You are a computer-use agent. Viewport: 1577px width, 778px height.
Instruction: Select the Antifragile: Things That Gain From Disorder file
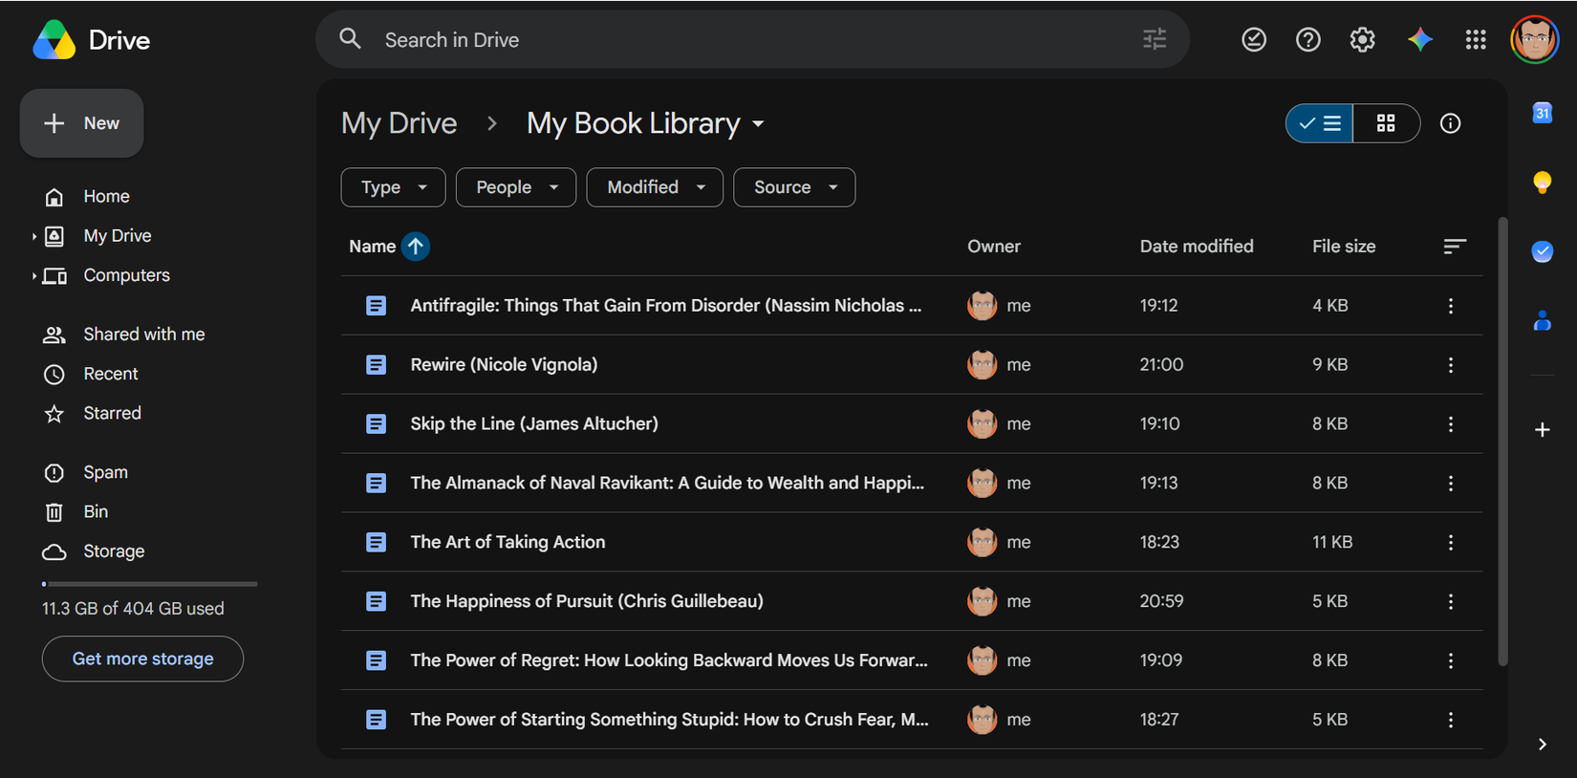(912, 306)
